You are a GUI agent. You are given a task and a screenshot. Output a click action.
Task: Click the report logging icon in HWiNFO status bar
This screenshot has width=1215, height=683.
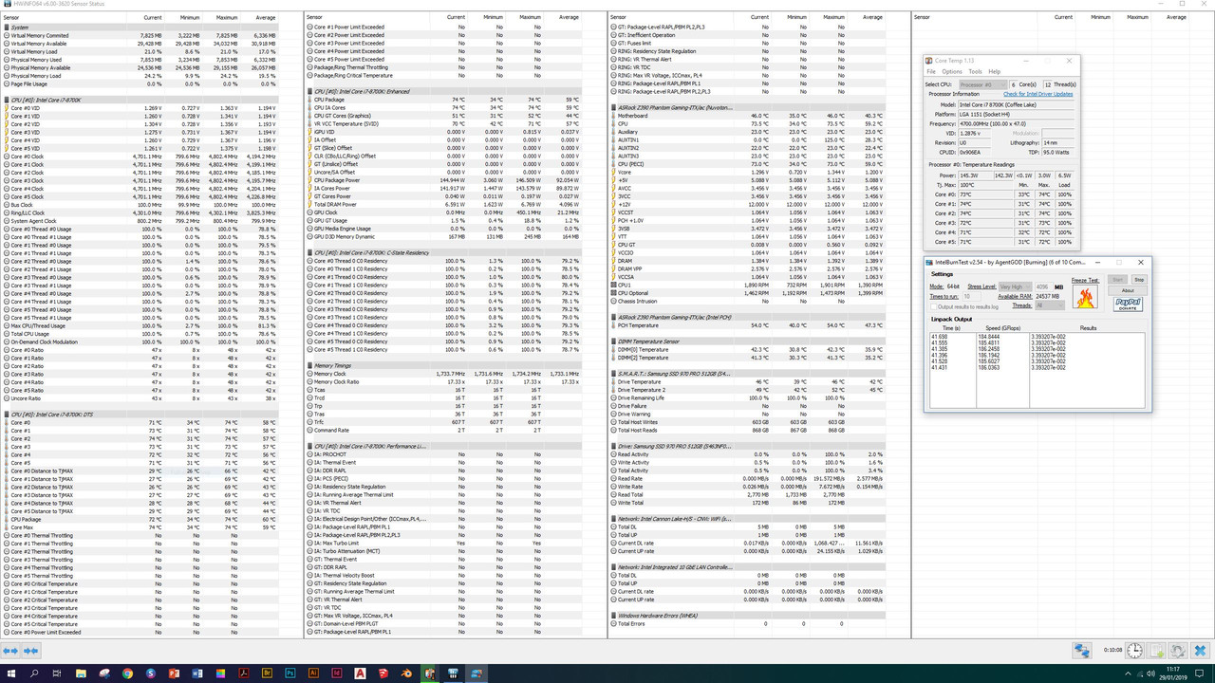tap(1156, 652)
